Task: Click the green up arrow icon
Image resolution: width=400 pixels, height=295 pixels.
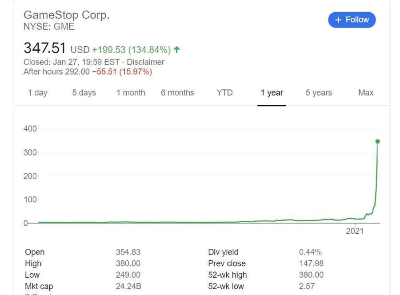Action: pos(177,49)
